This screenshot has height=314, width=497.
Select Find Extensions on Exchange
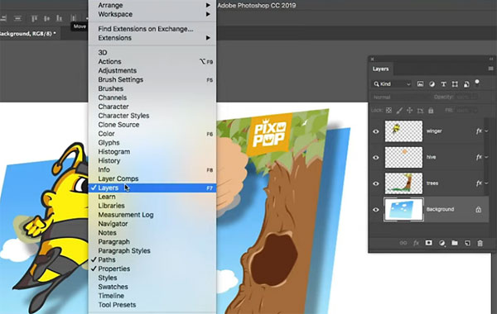pos(152,29)
